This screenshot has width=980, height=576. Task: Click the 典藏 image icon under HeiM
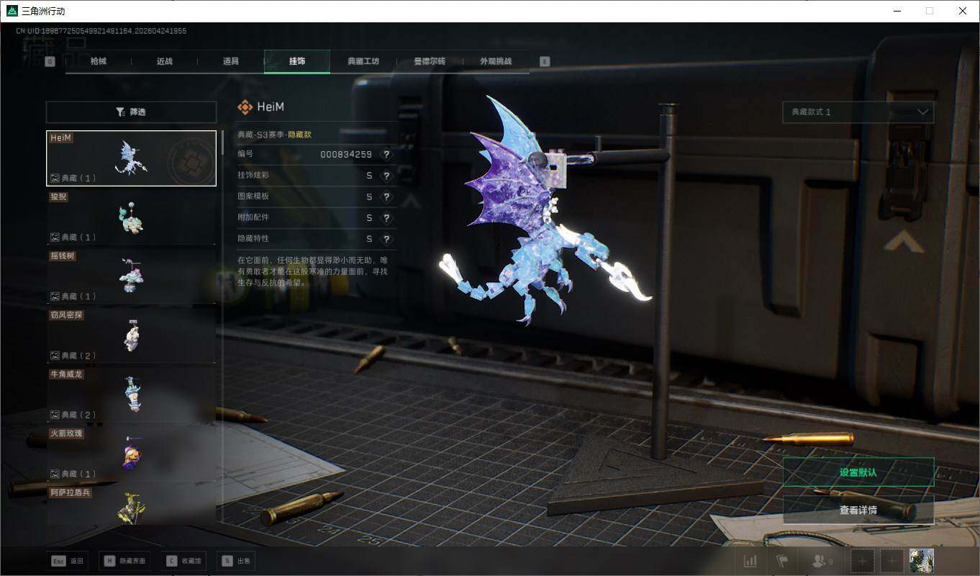click(x=55, y=178)
